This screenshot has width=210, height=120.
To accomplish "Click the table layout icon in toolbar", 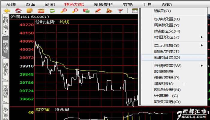I will click(135, 11).
